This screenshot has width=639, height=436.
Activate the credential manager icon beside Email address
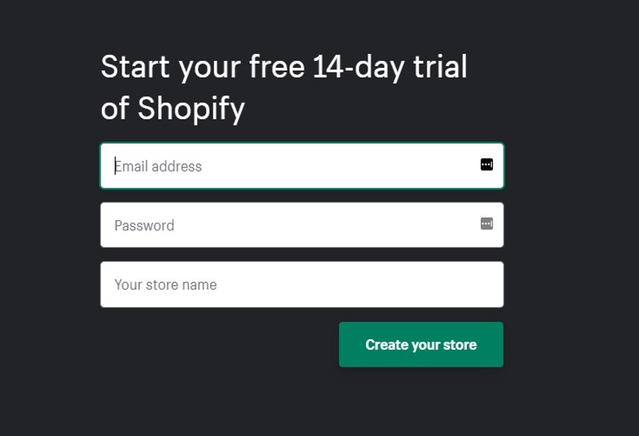point(487,165)
